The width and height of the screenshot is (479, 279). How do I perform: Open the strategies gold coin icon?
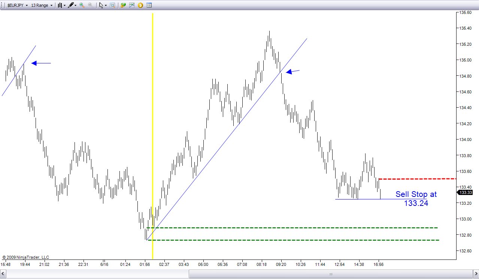pyautogui.click(x=140, y=5)
